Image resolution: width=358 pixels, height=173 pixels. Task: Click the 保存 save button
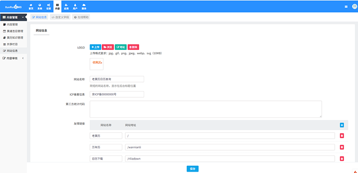193,169
